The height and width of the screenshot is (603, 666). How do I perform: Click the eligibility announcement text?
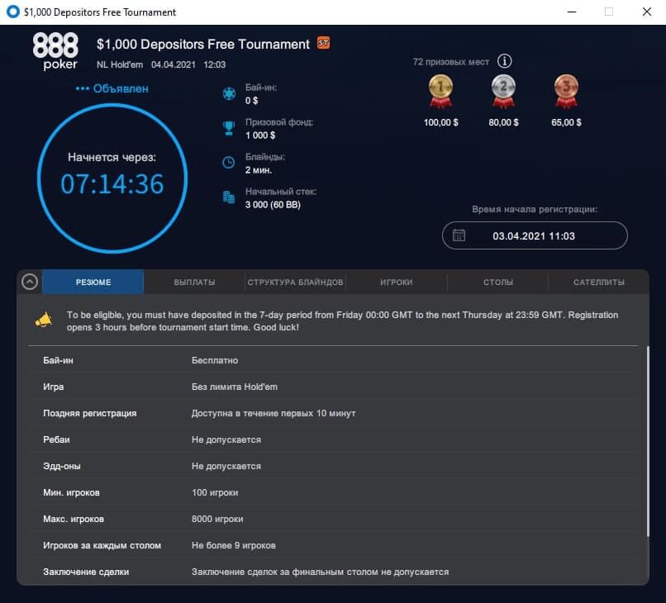click(342, 321)
